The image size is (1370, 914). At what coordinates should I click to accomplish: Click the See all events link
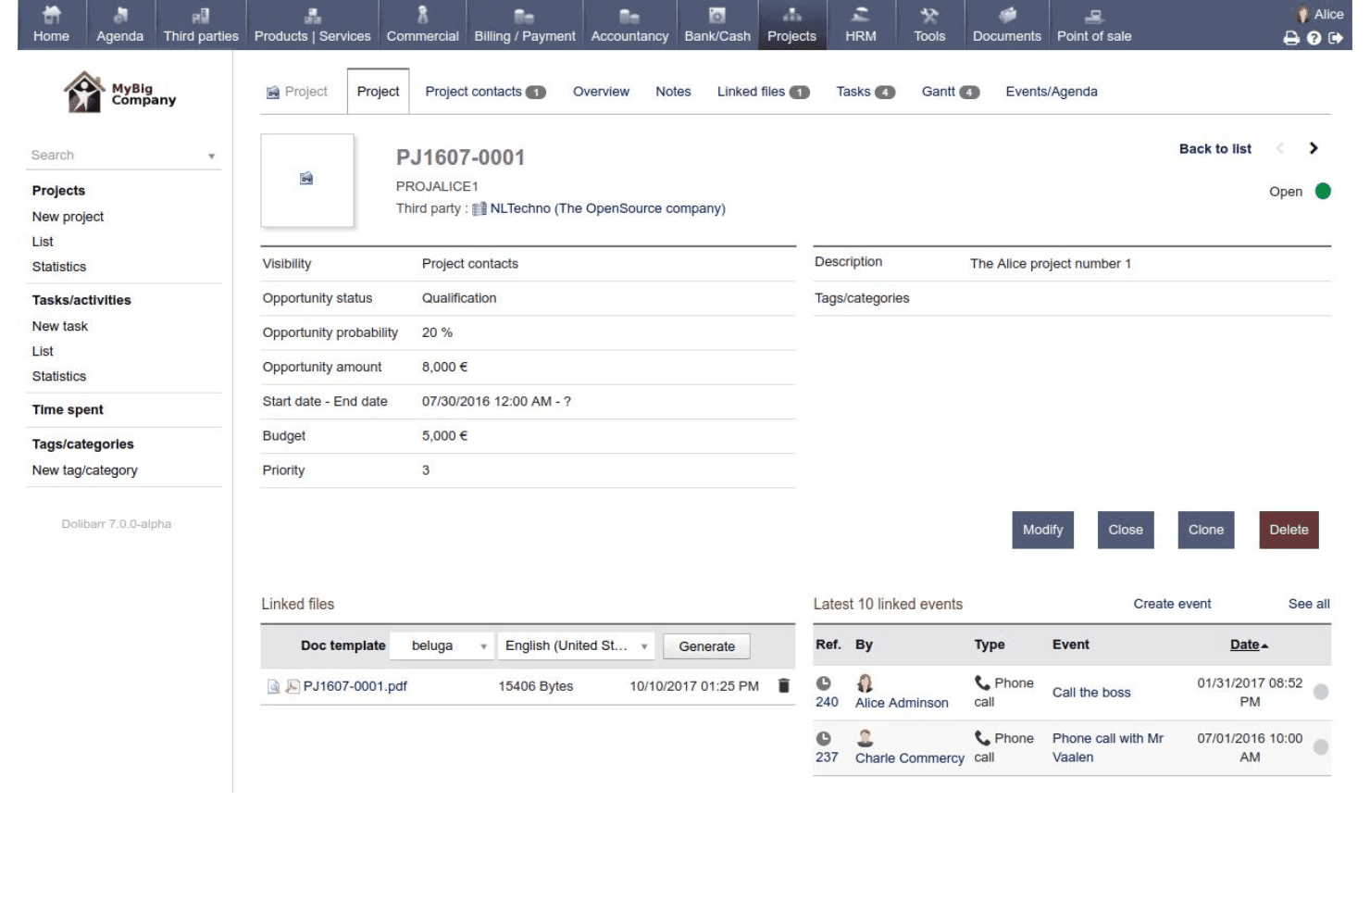pos(1309,604)
